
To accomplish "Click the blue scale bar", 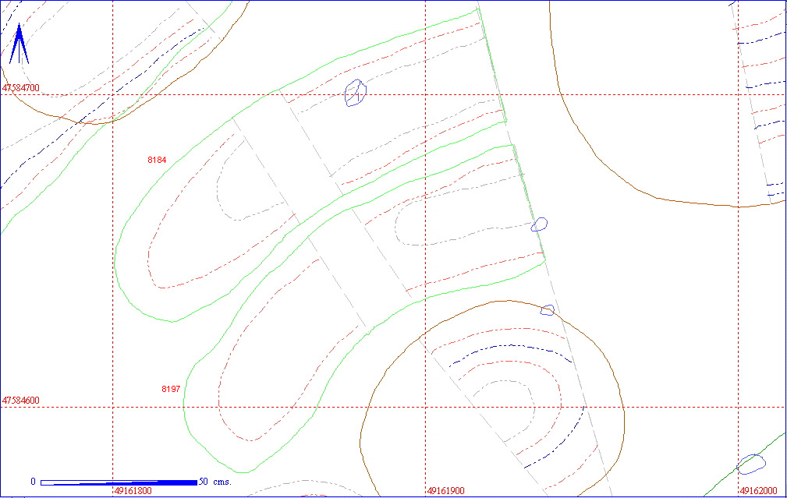I will [x=119, y=482].
